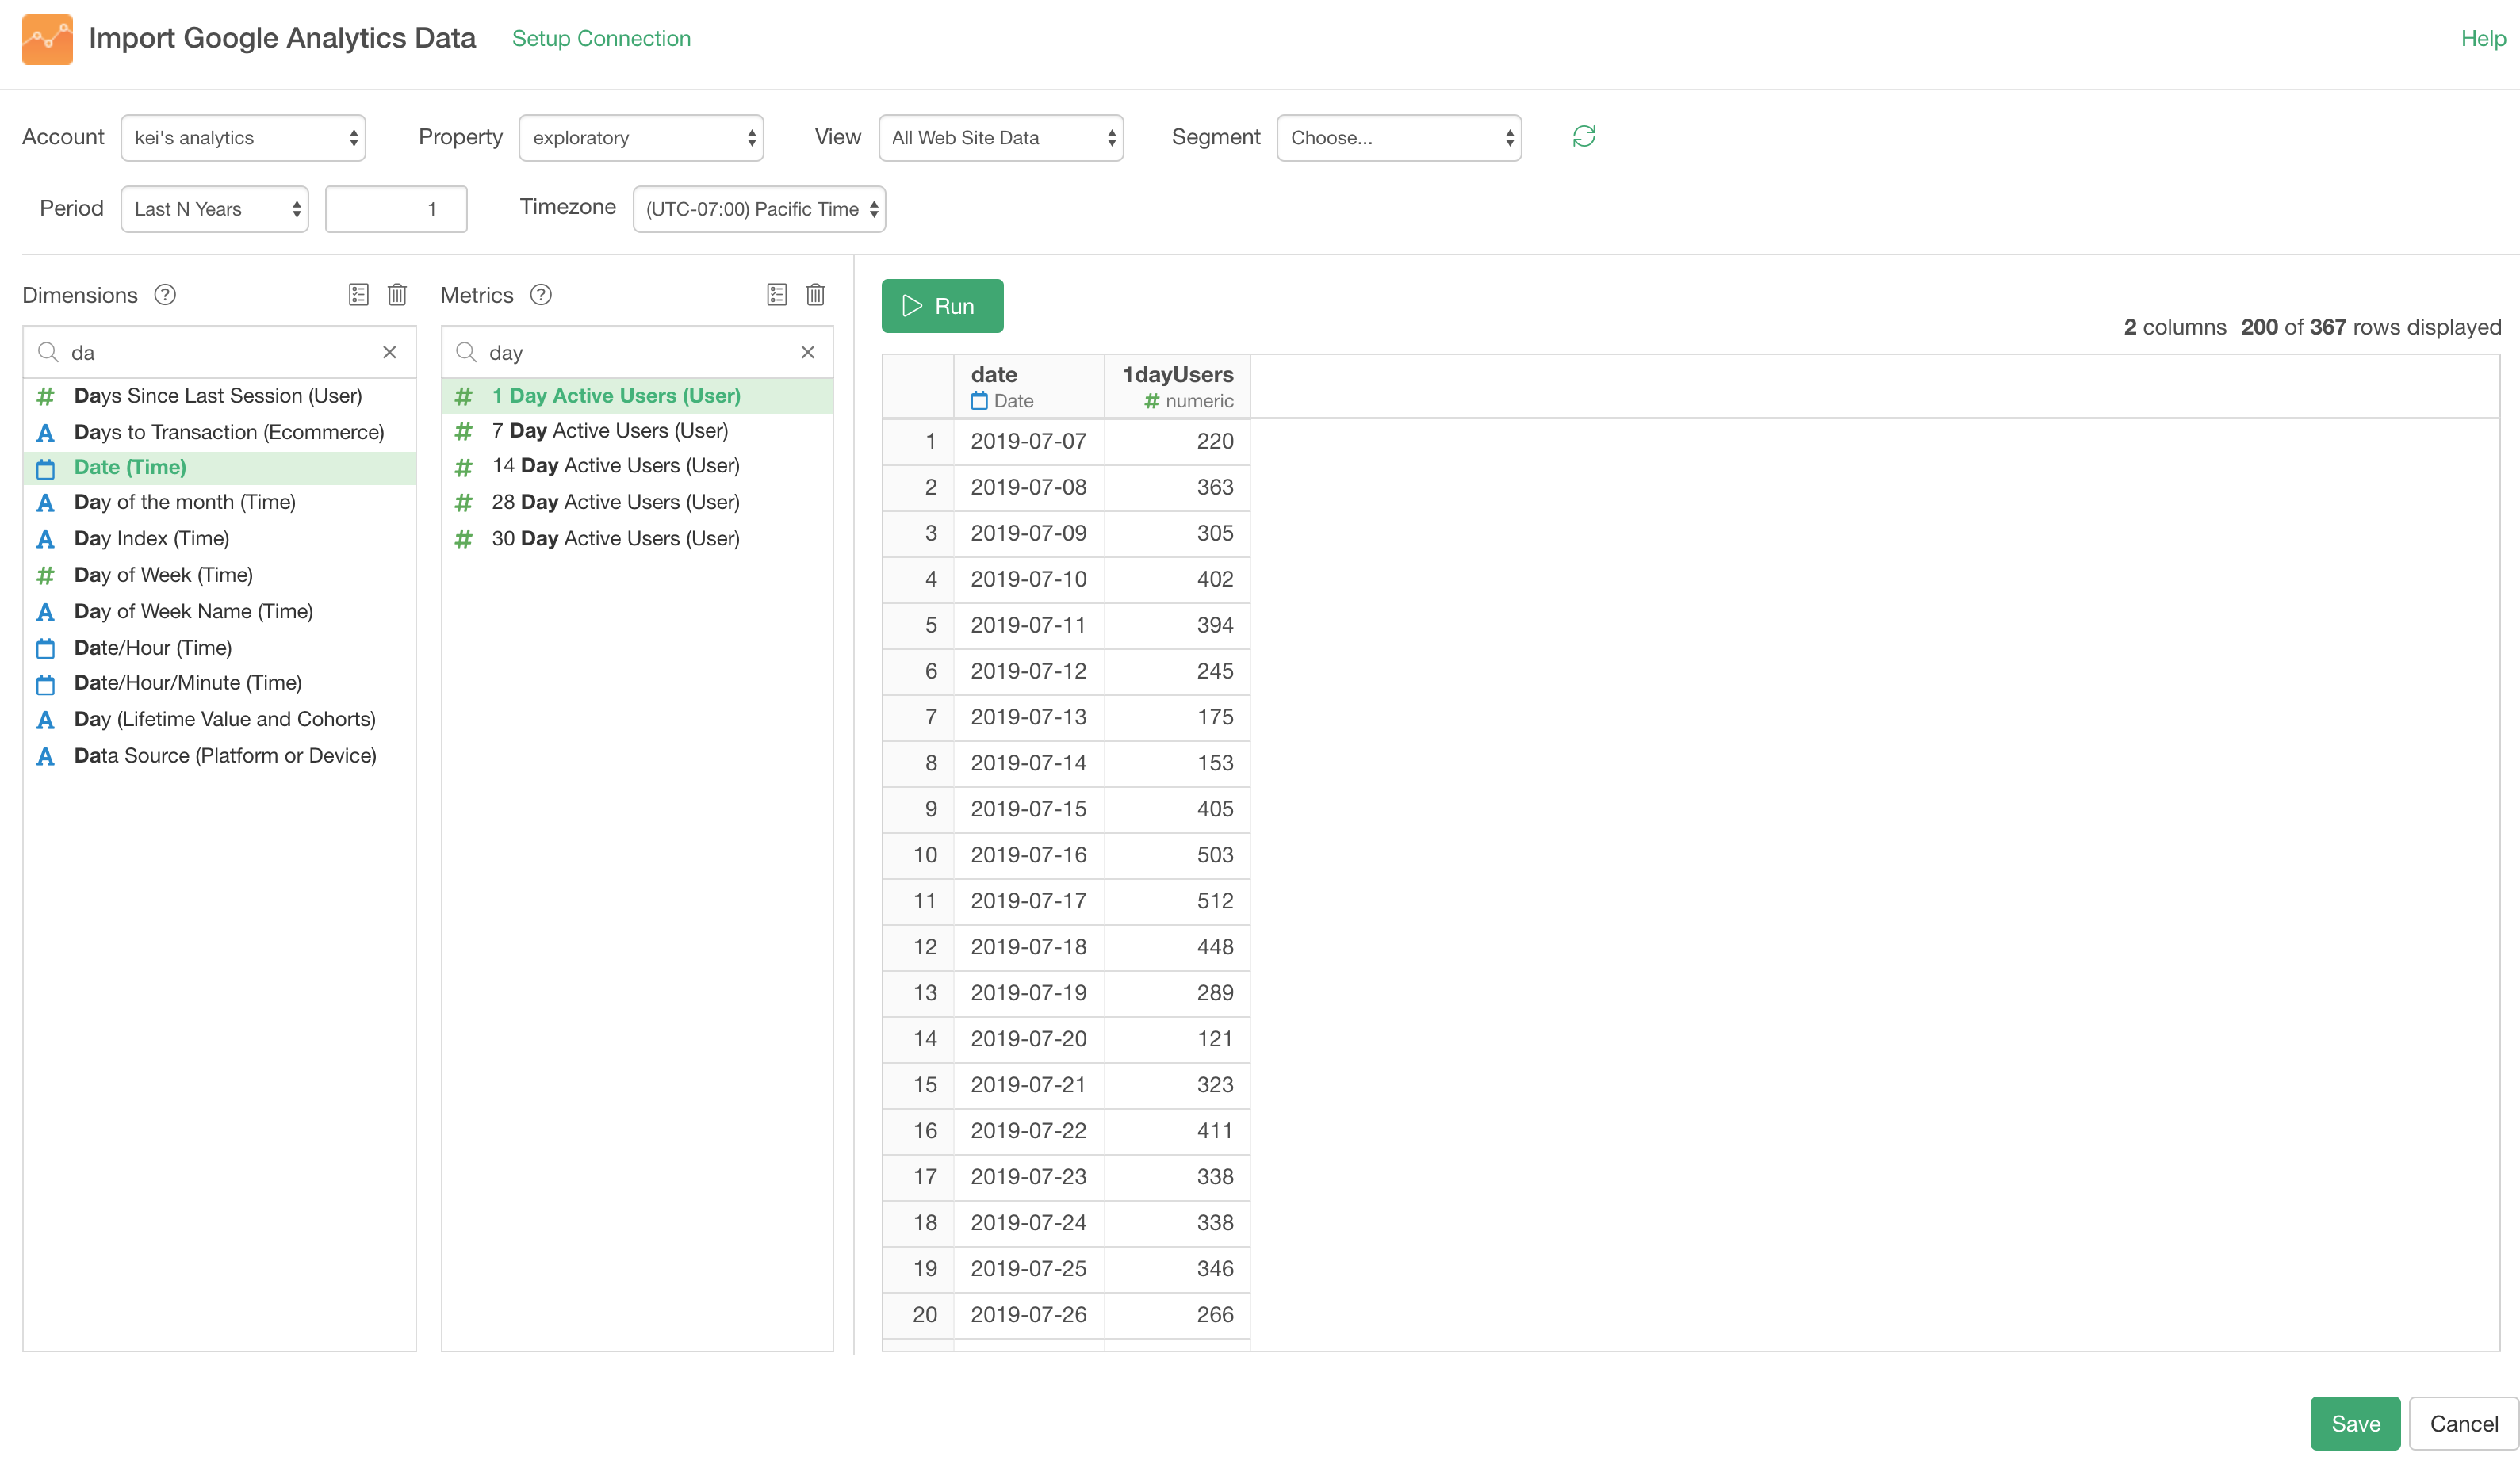This screenshot has height=1468, width=2520.
Task: Open the Metrics help question mark icon
Action: point(541,295)
